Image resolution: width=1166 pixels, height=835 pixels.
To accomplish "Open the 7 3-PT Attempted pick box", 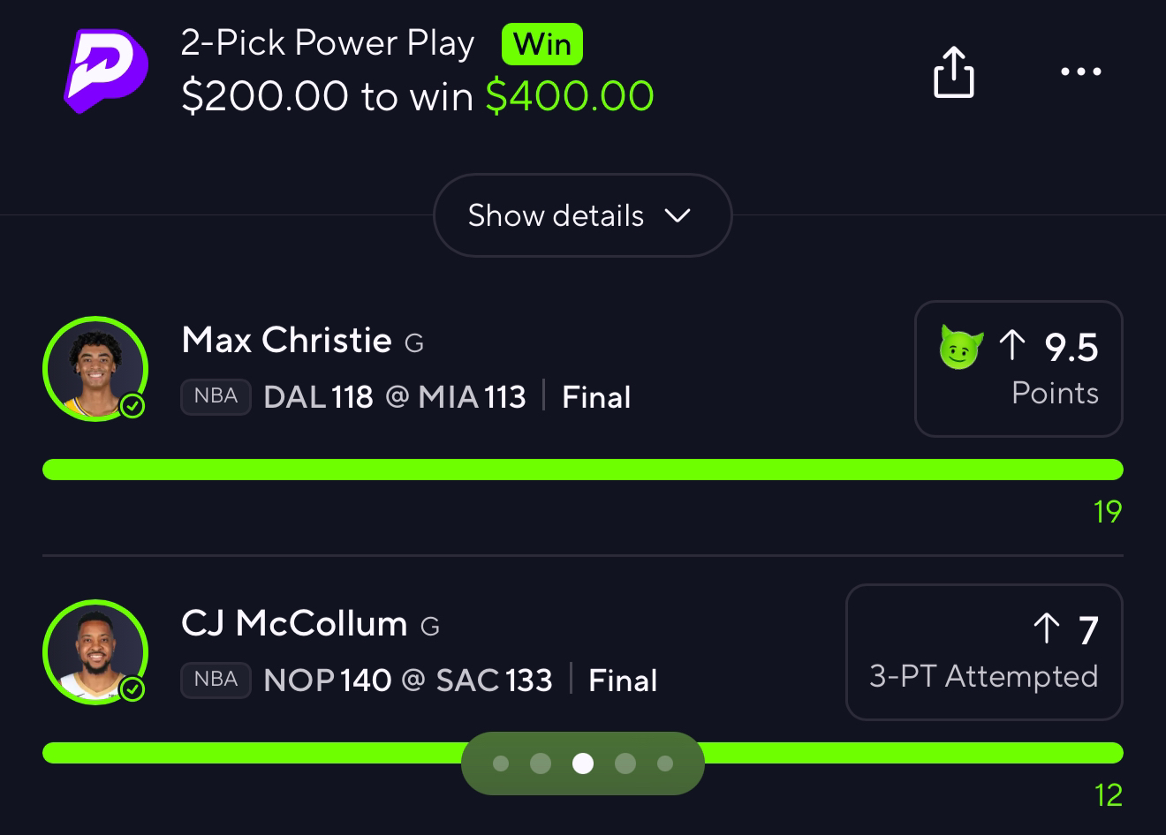I will point(984,652).
